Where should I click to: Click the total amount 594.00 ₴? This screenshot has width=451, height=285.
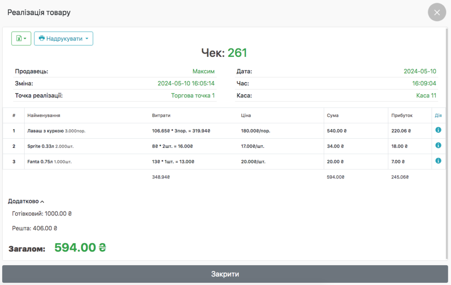[80, 248]
